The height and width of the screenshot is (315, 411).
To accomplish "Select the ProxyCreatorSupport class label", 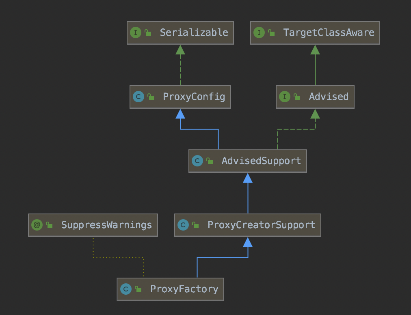I will pyautogui.click(x=261, y=225).
